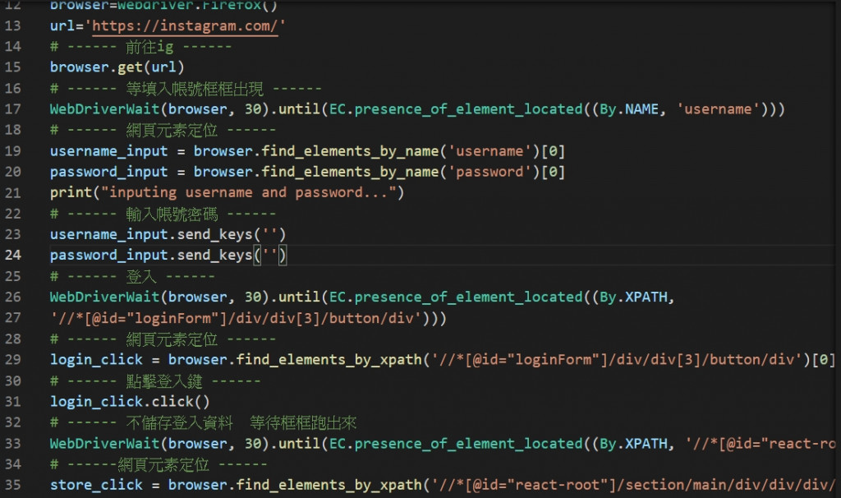Screen dimensions: 841x498
Task: Click the comment "等填入帳號框框出現"
Action: click(x=195, y=89)
